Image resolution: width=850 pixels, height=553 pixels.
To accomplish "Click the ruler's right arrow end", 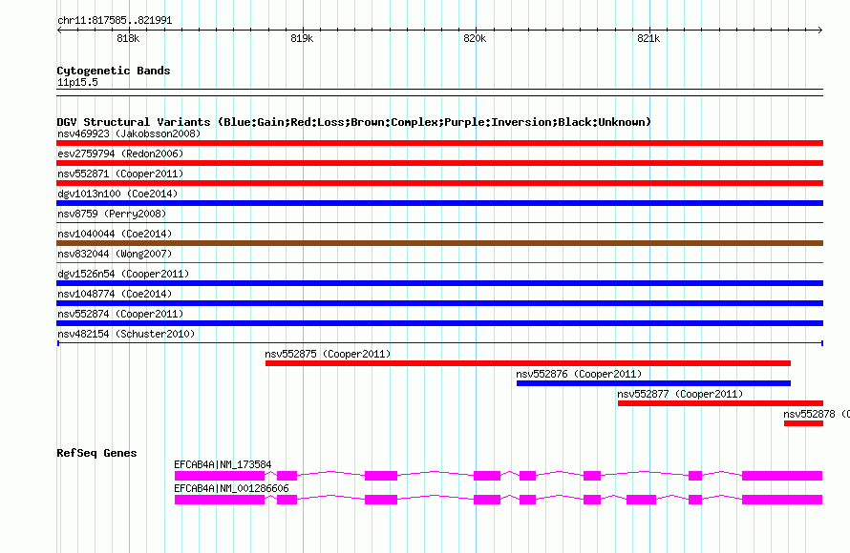I will 820,30.
